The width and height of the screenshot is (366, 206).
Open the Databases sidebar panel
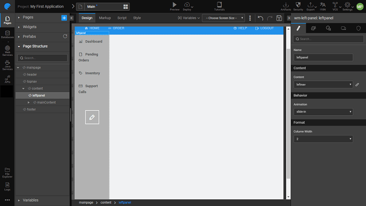7,34
